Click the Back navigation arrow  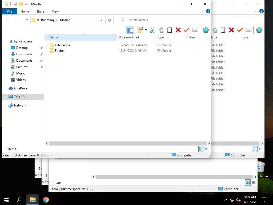click(x=7, y=20)
